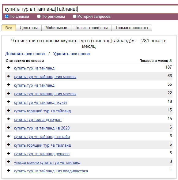Switch to the 'Мобильные' tab
The image size is (178, 180).
(x=56, y=28)
